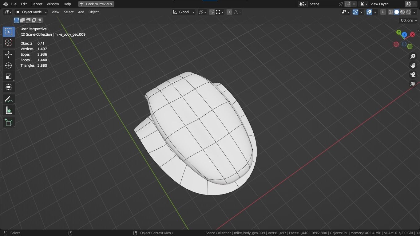Toggle camera view with the camera icon
Viewport: 420px width, 236px height.
coord(413,75)
